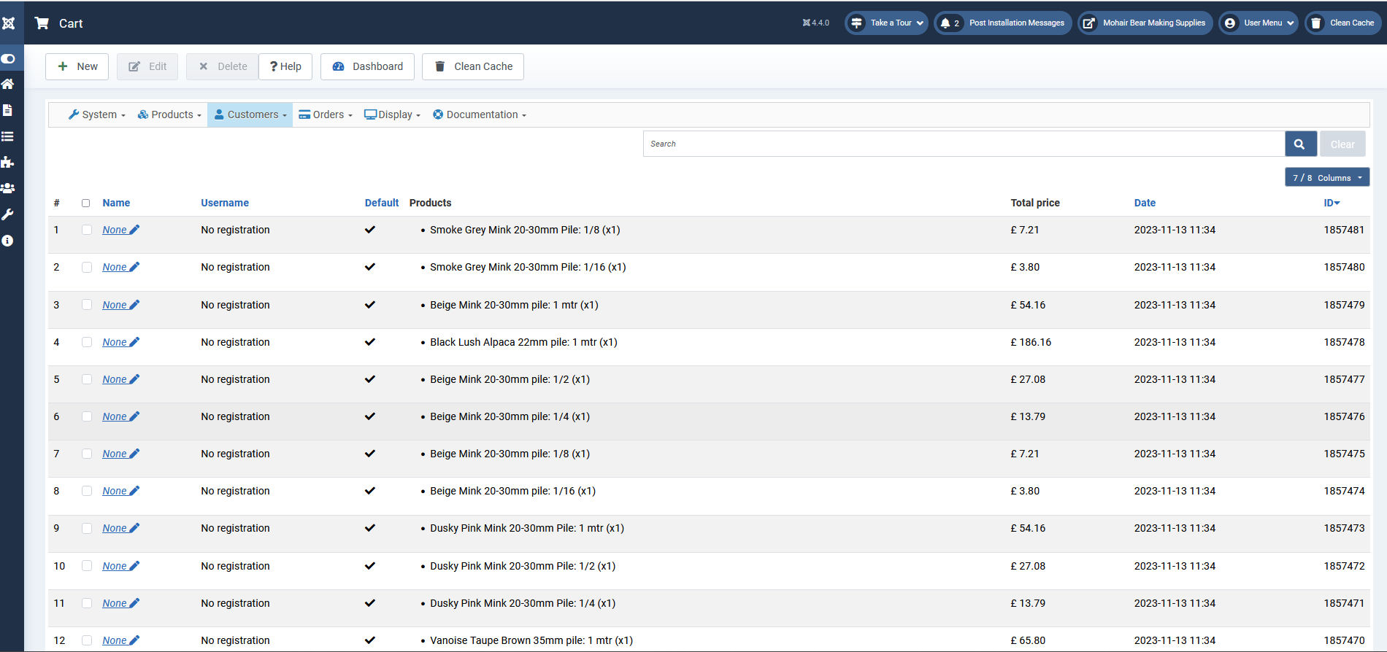Open the Content file sidebar icon
This screenshot has width=1387, height=652.
[7, 110]
